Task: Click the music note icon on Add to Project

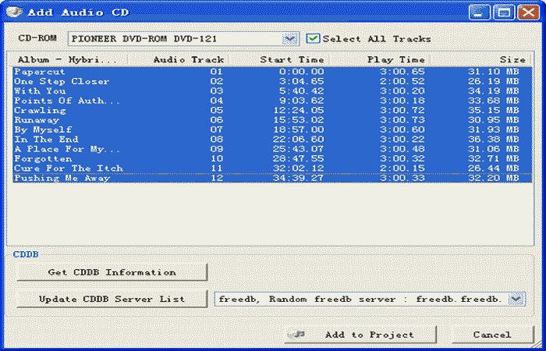Action: 296,334
